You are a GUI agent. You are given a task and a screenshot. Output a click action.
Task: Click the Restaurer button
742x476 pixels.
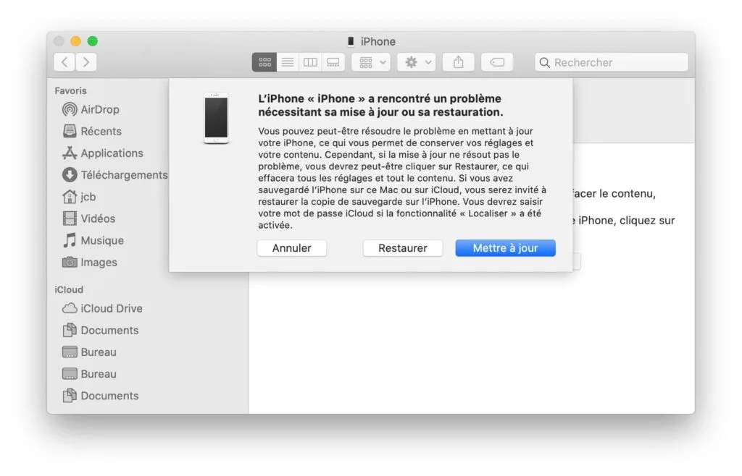coord(403,248)
